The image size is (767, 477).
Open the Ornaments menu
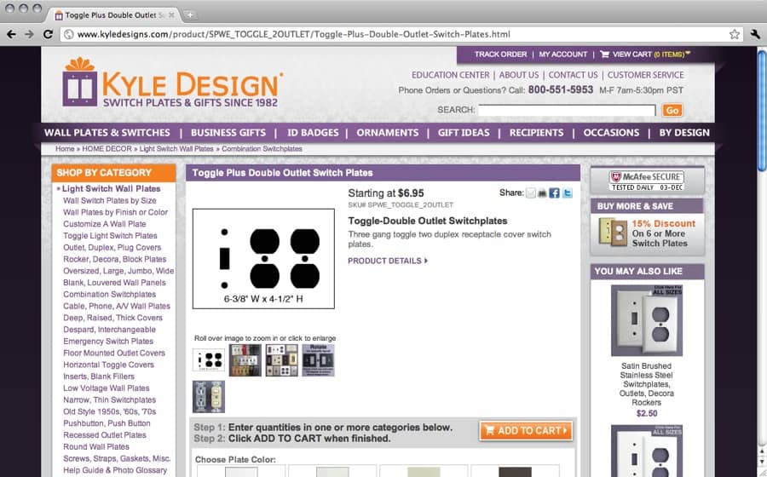pyautogui.click(x=388, y=132)
